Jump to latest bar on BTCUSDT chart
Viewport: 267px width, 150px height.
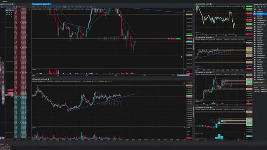coord(244,8)
